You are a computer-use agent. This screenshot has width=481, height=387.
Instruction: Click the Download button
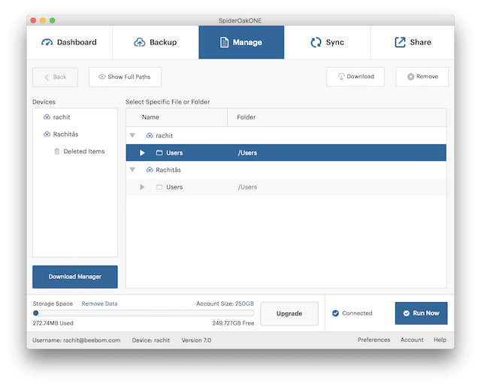[355, 77]
